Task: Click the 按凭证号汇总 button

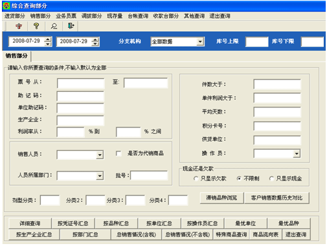Action: (x=73, y=223)
